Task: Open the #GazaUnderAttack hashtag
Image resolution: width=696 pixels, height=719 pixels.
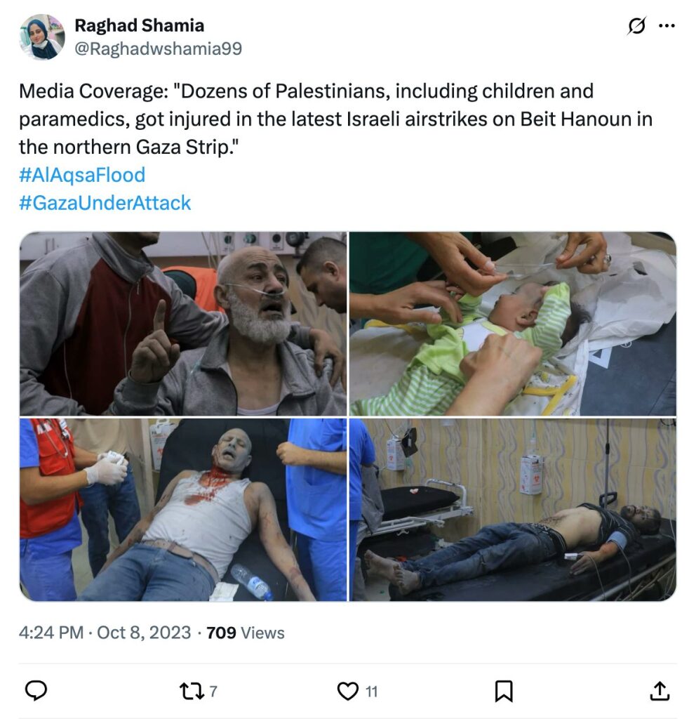Action: click(x=105, y=203)
